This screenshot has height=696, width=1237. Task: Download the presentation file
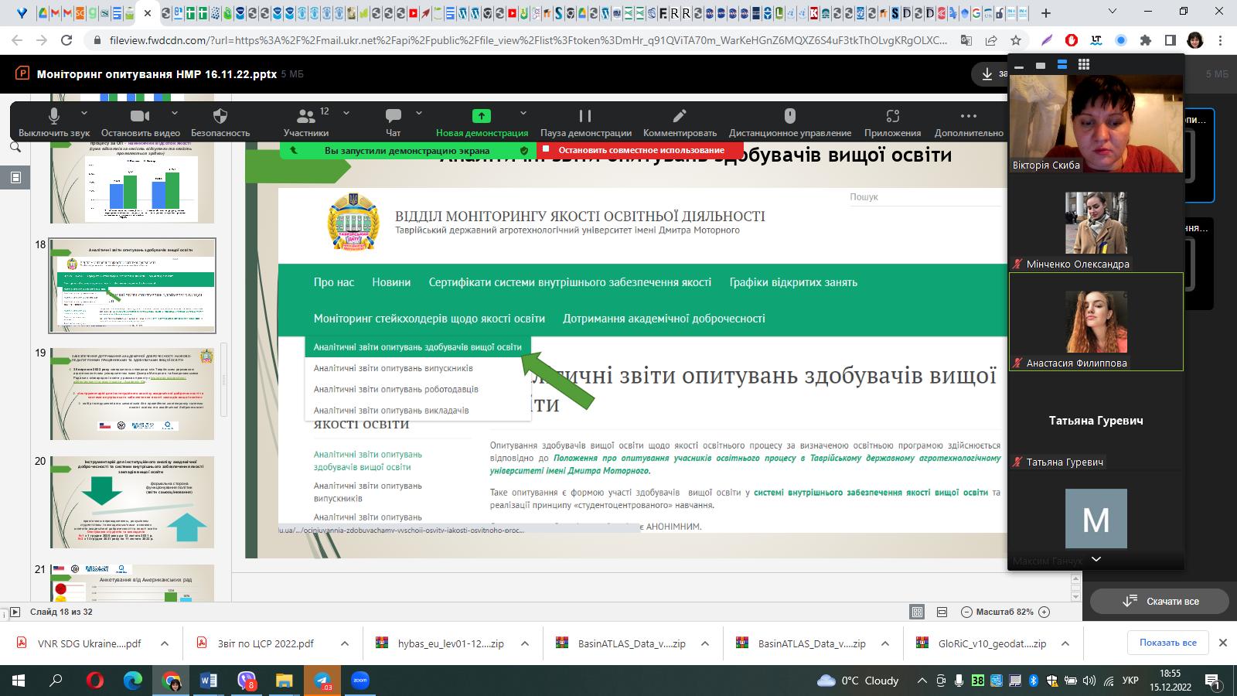[989, 74]
